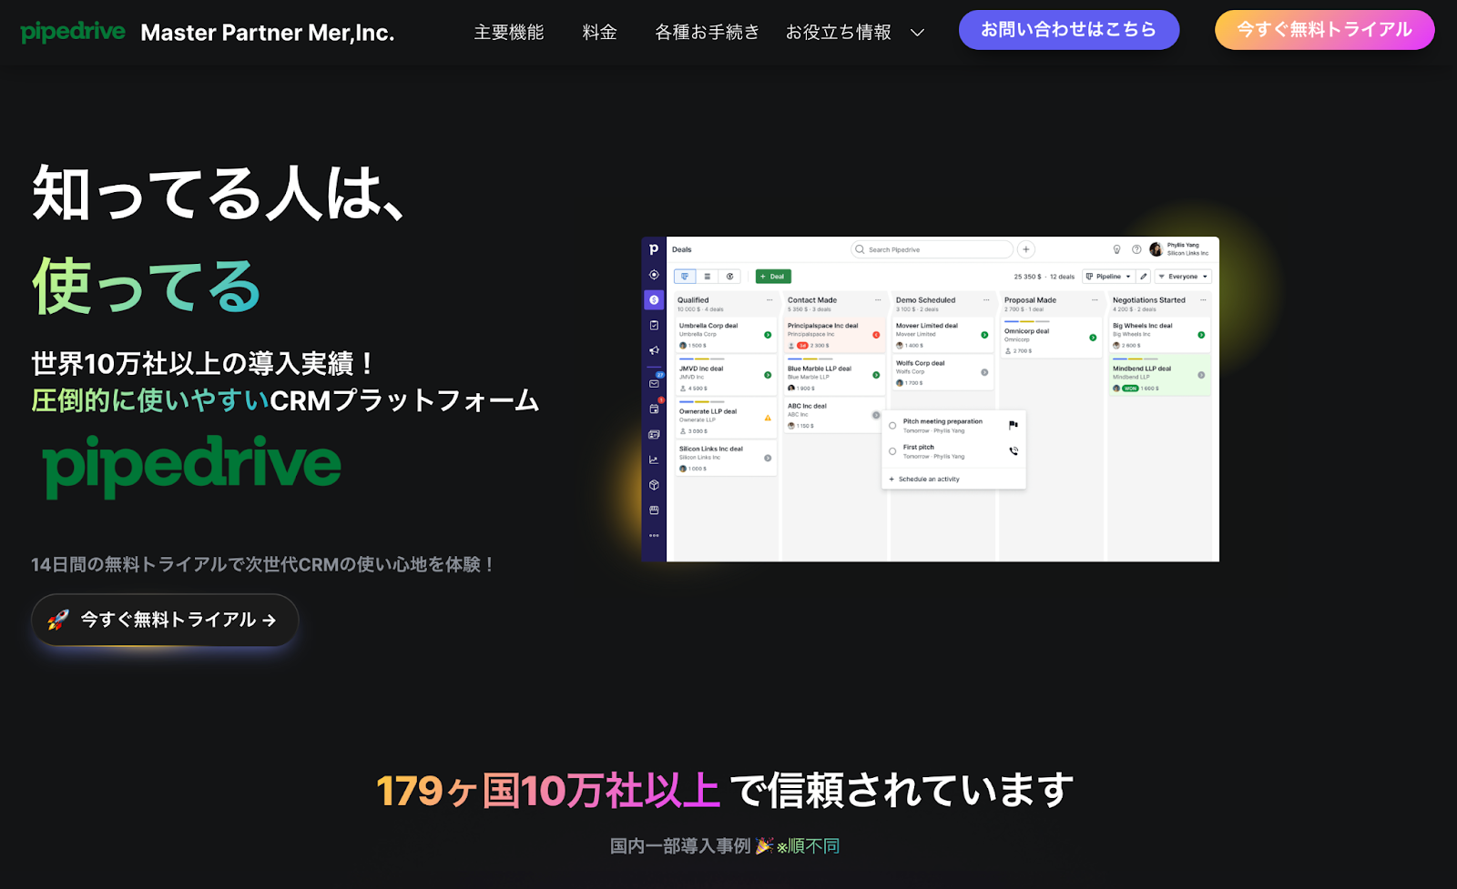The height and width of the screenshot is (889, 1457).
Task: Click the "Silicon Links Inc deal" title
Action: point(711,449)
